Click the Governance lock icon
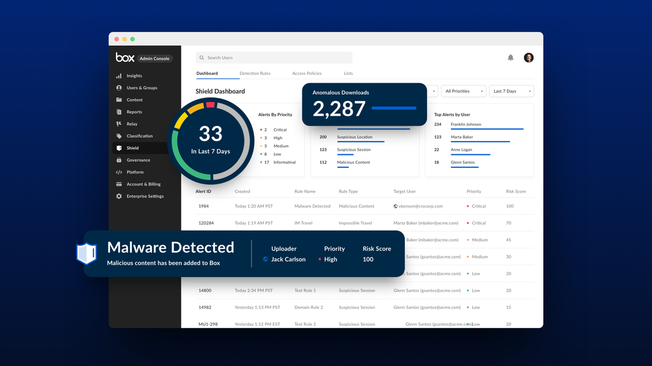The width and height of the screenshot is (652, 366). pos(119,160)
